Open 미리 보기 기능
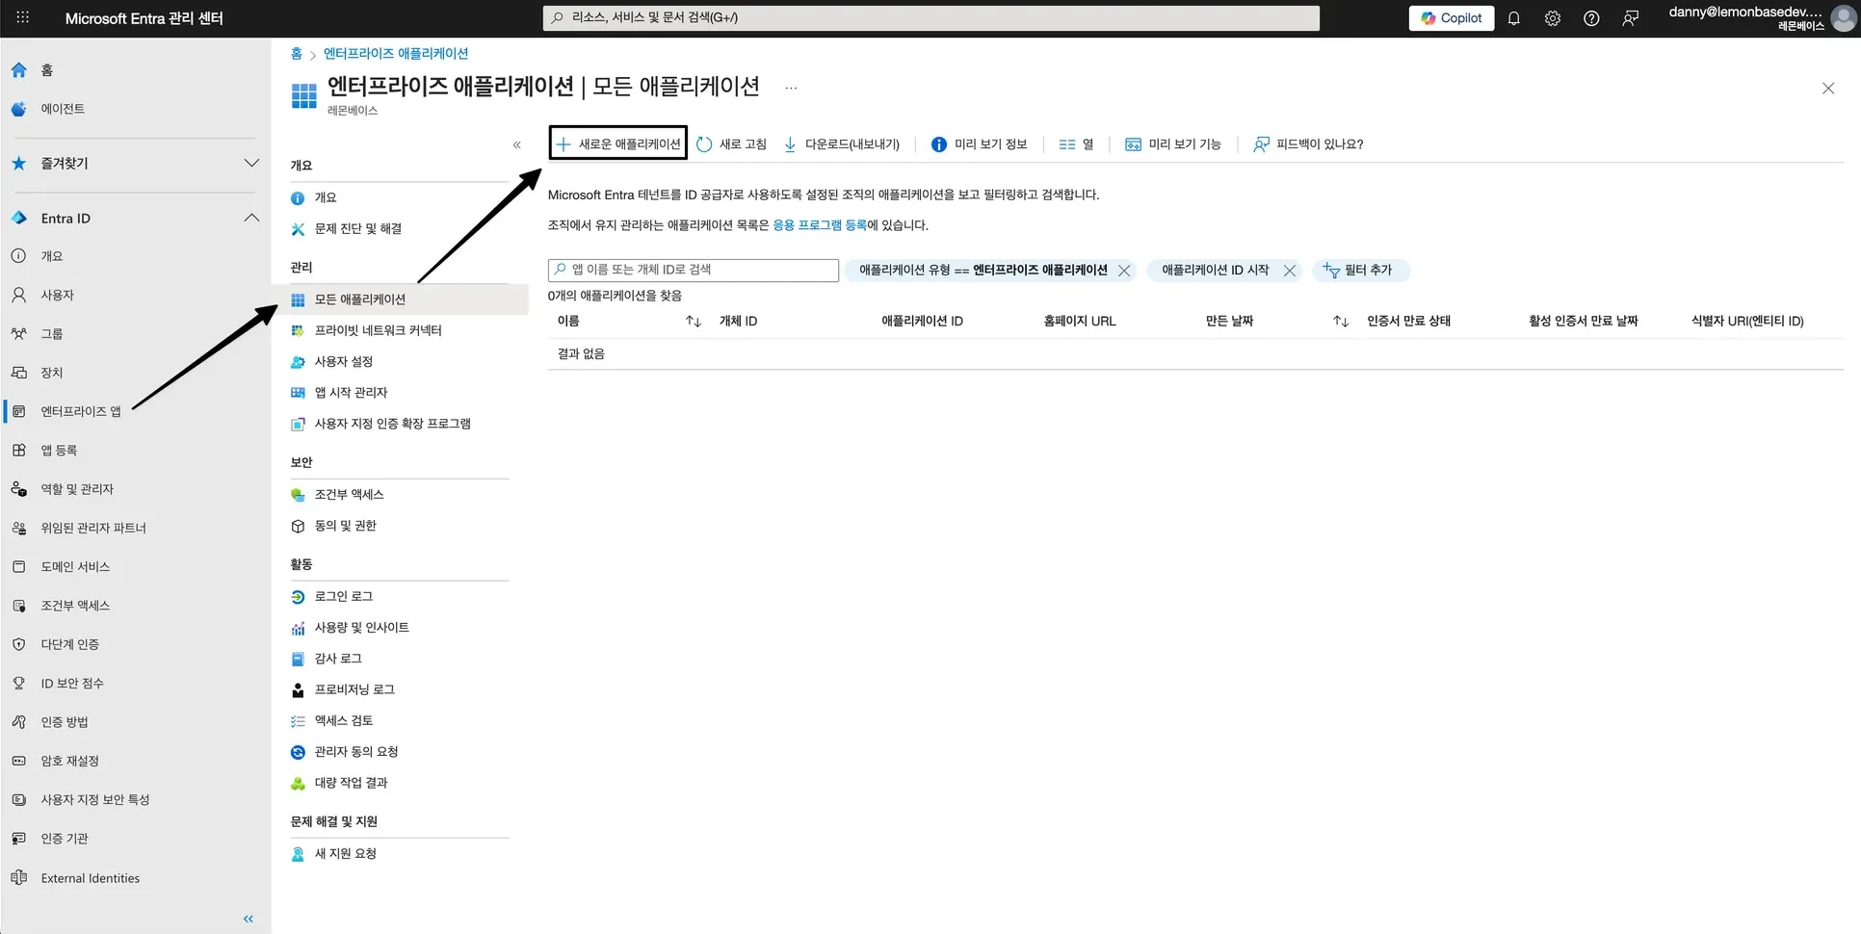1861x934 pixels. pos(1172,143)
